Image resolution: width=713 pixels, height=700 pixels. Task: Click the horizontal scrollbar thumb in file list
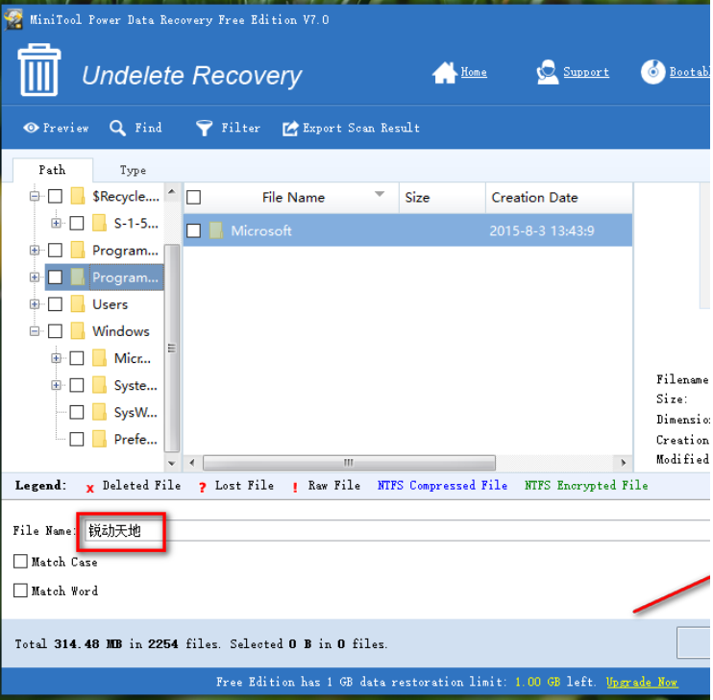point(349,463)
